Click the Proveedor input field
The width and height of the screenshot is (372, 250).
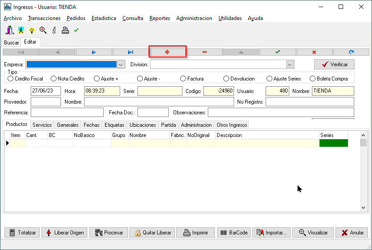(x=46, y=102)
